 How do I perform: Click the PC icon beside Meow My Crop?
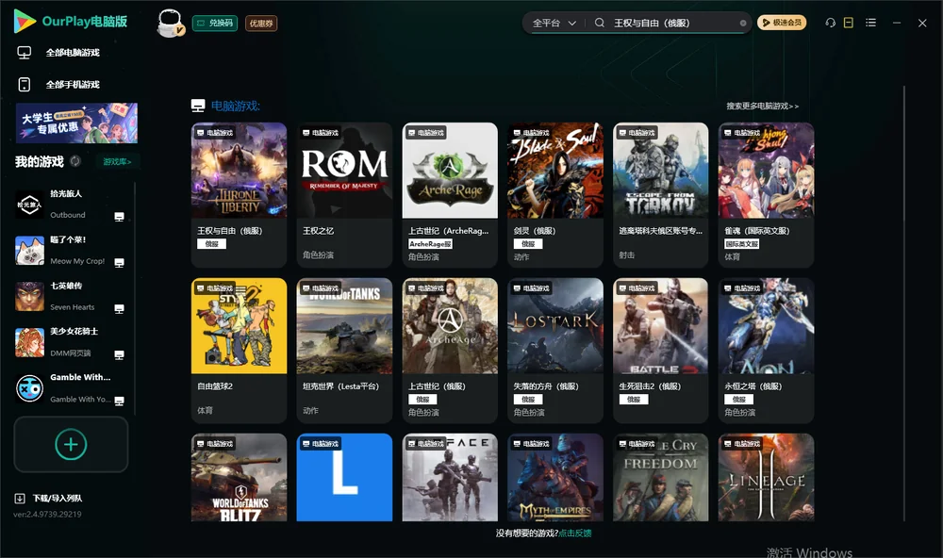[119, 263]
